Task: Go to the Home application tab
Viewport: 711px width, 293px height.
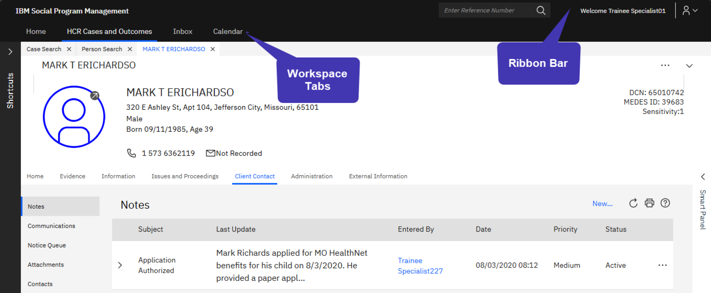Action: [36, 31]
